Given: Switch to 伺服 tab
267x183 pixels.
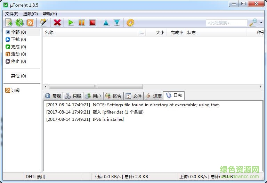Looking at the screenshot, I should point(73,96).
